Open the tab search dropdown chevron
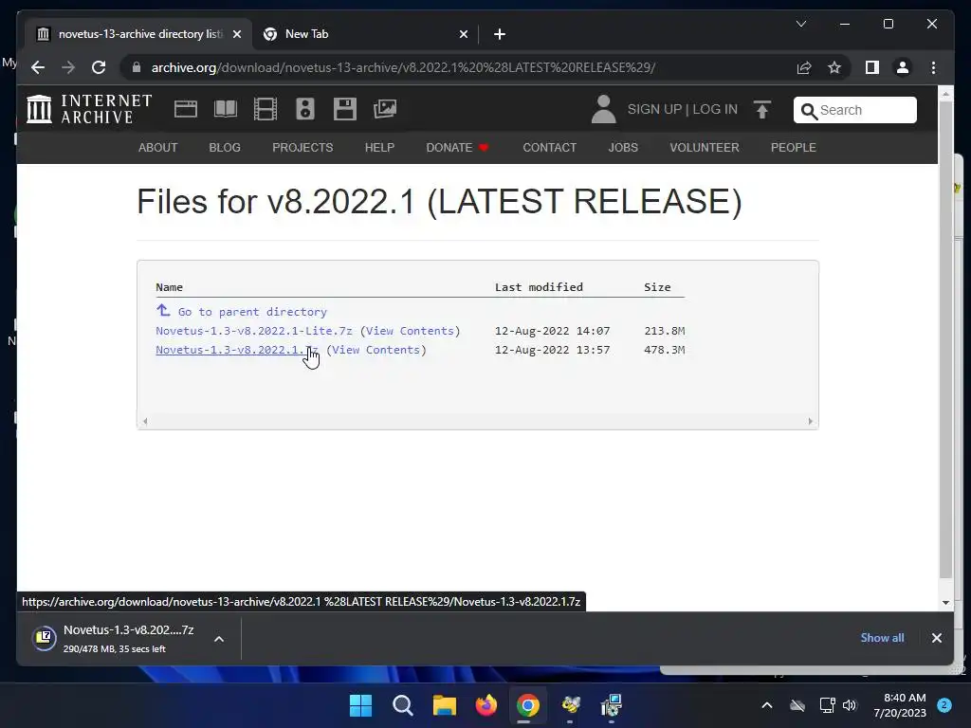The height and width of the screenshot is (728, 971). pyautogui.click(x=800, y=24)
